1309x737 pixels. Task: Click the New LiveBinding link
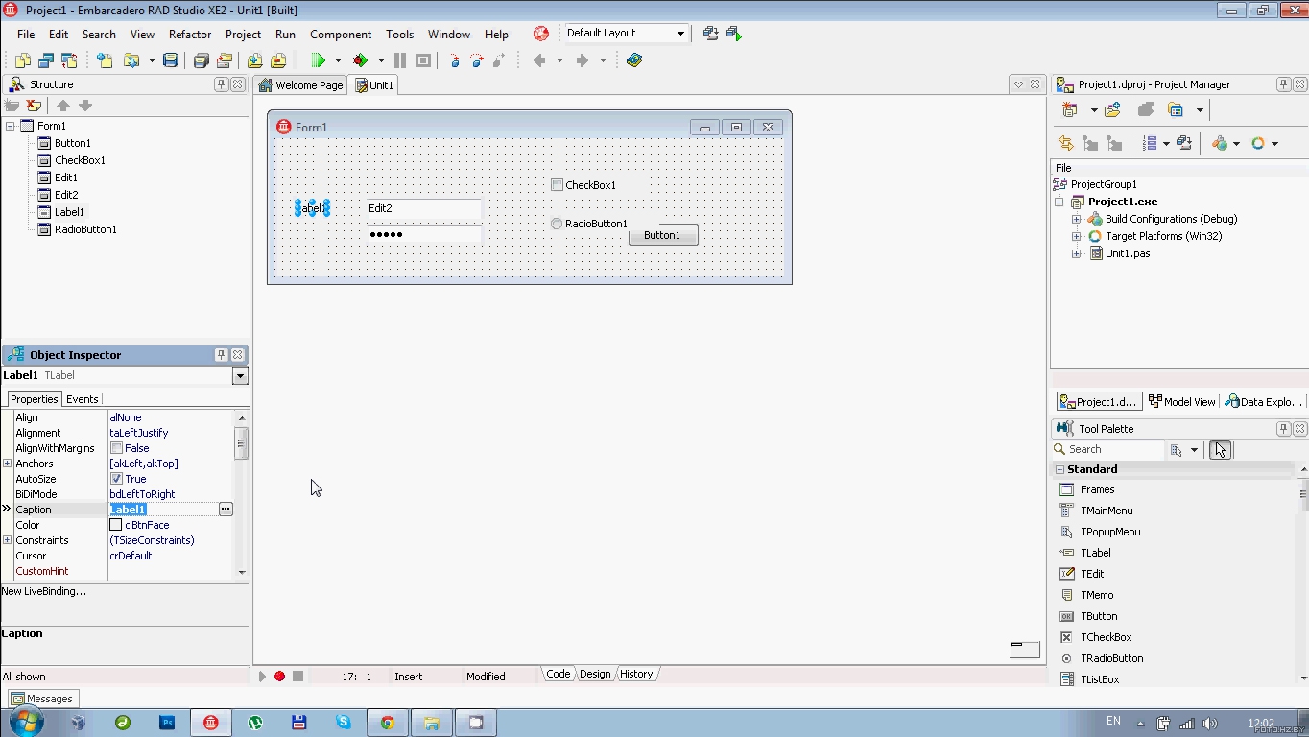click(44, 591)
